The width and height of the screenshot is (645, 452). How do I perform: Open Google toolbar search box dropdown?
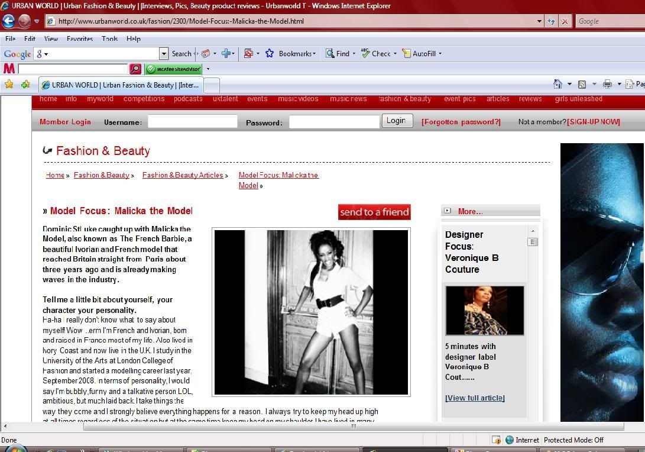[164, 53]
